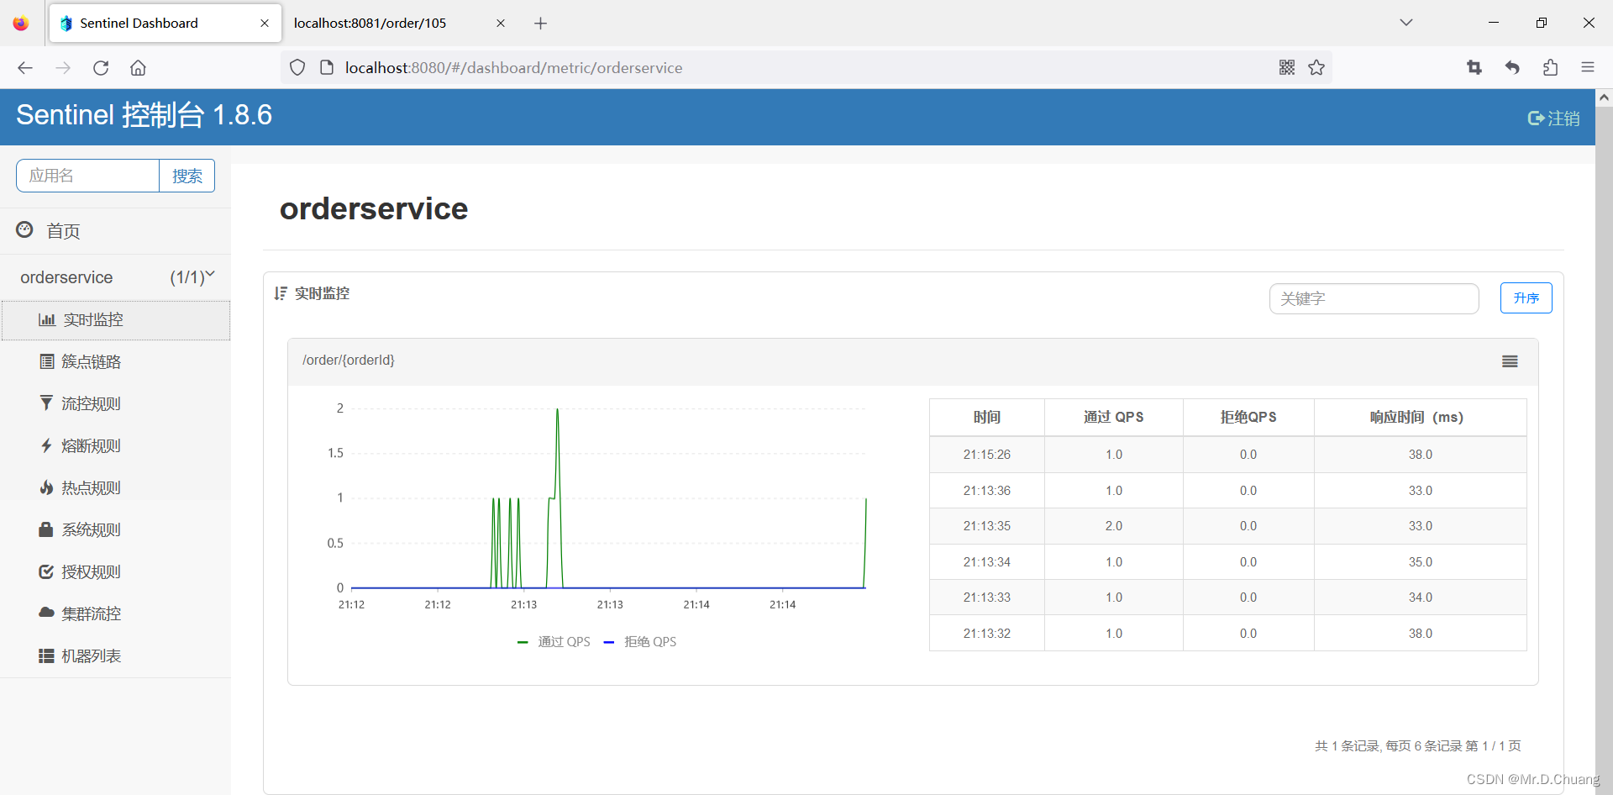Click the 注销 logout link
The height and width of the screenshot is (795, 1613).
point(1553,118)
